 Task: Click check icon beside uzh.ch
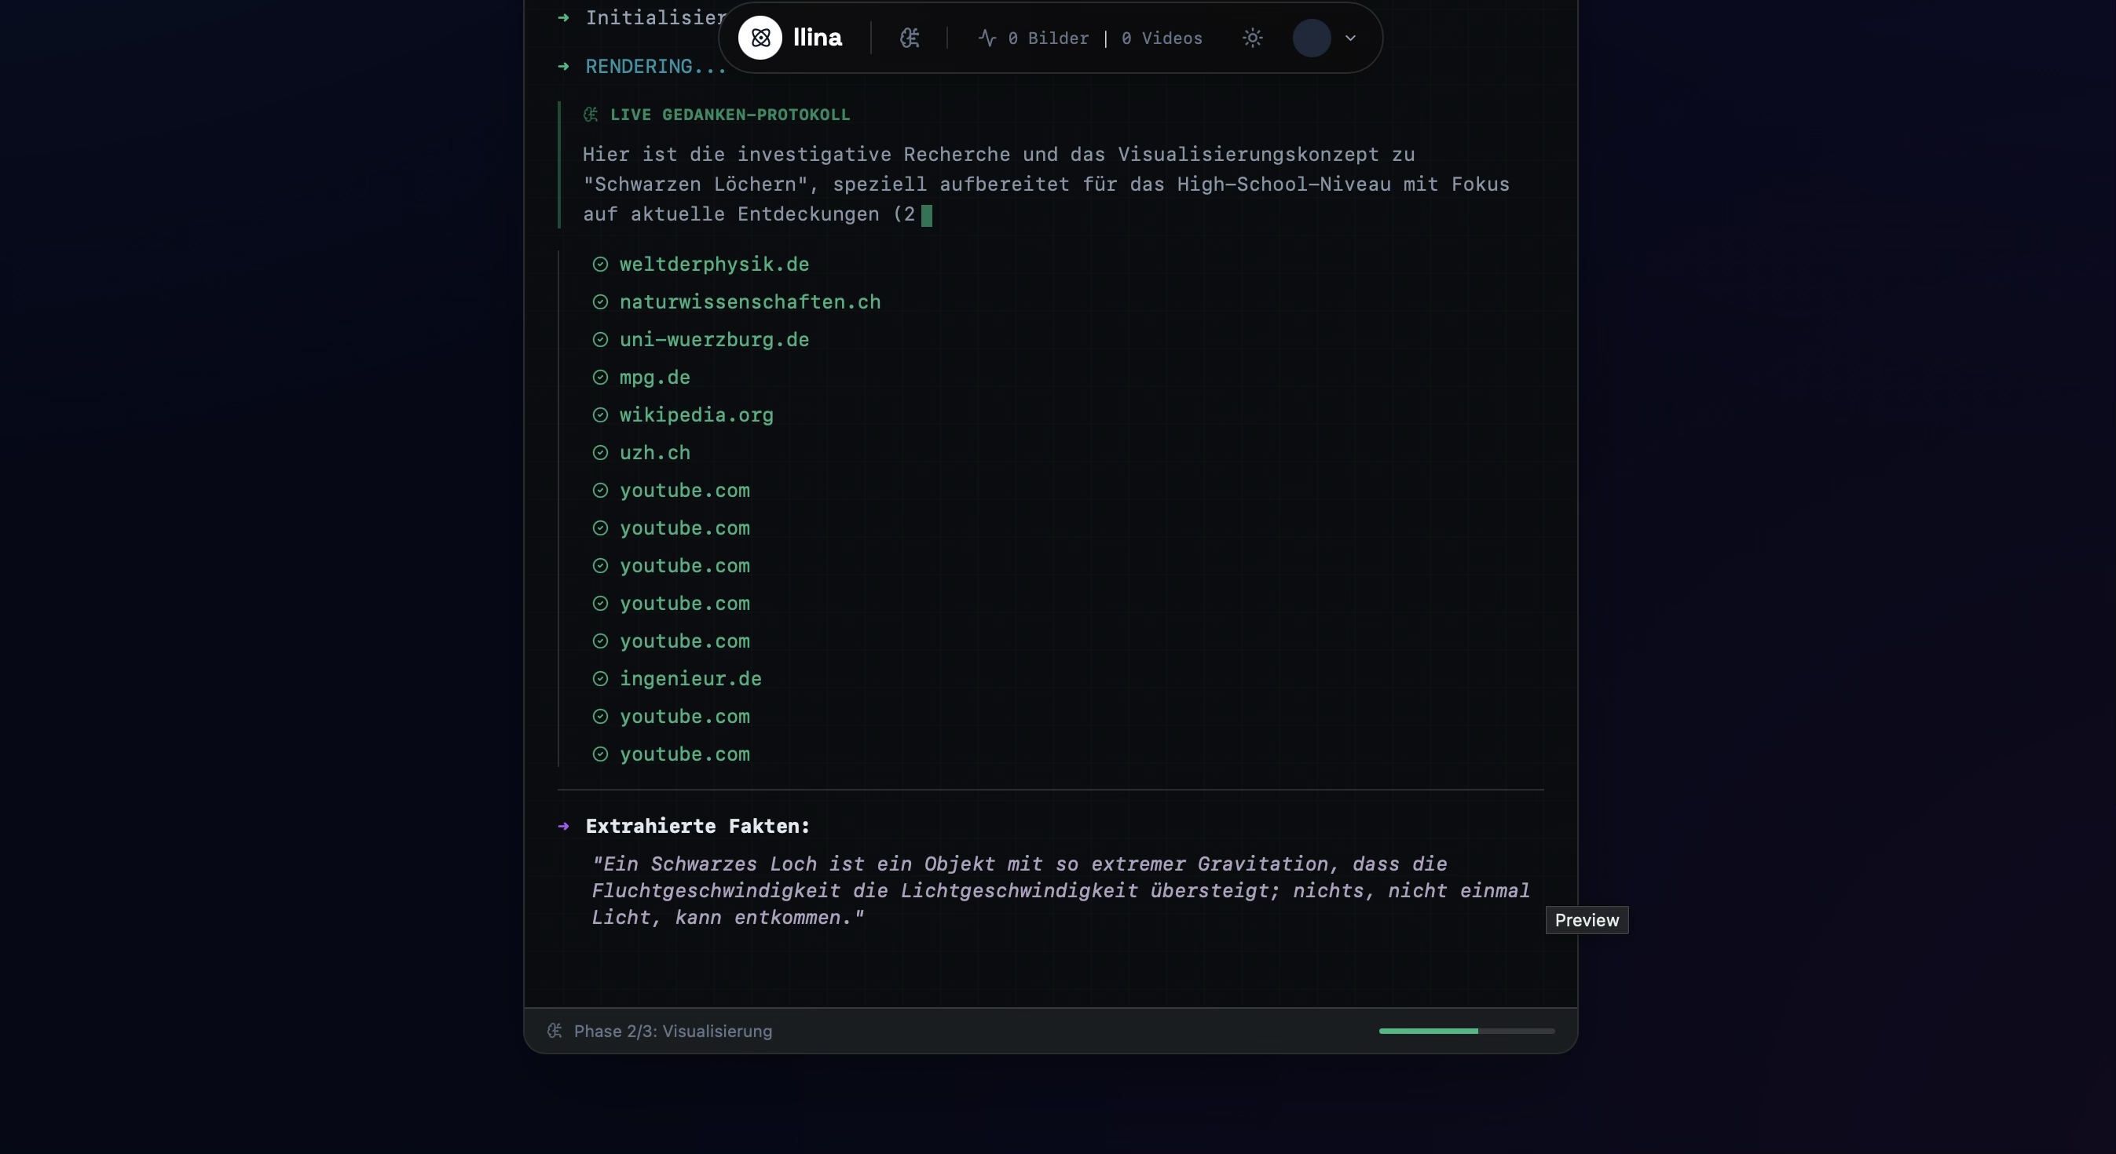pyautogui.click(x=600, y=453)
